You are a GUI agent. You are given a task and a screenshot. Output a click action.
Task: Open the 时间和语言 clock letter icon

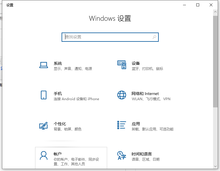click(122, 155)
